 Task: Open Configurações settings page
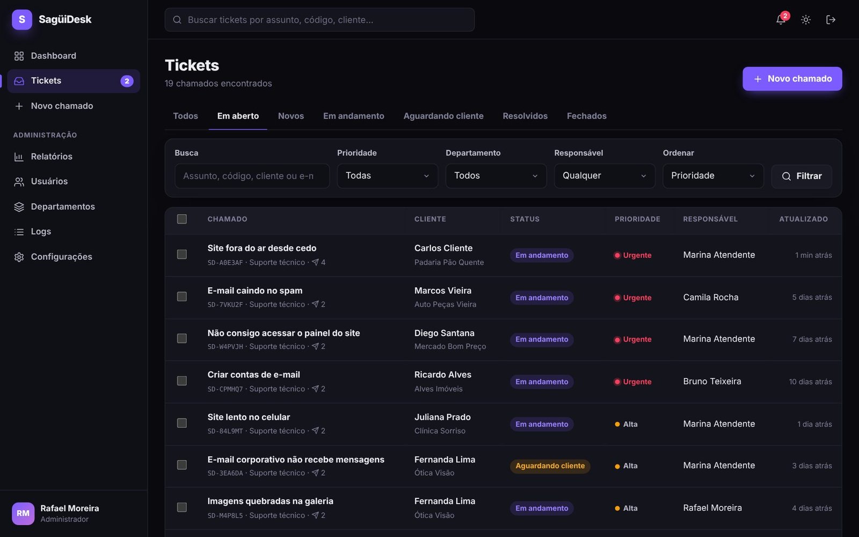74,257
